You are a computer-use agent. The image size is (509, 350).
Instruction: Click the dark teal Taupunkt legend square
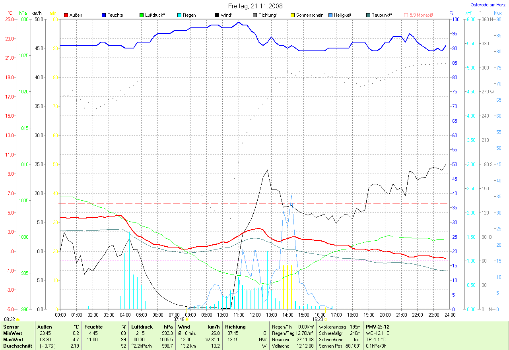coord(368,15)
